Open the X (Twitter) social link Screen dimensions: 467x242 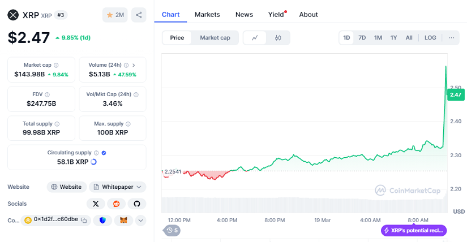[x=96, y=204]
